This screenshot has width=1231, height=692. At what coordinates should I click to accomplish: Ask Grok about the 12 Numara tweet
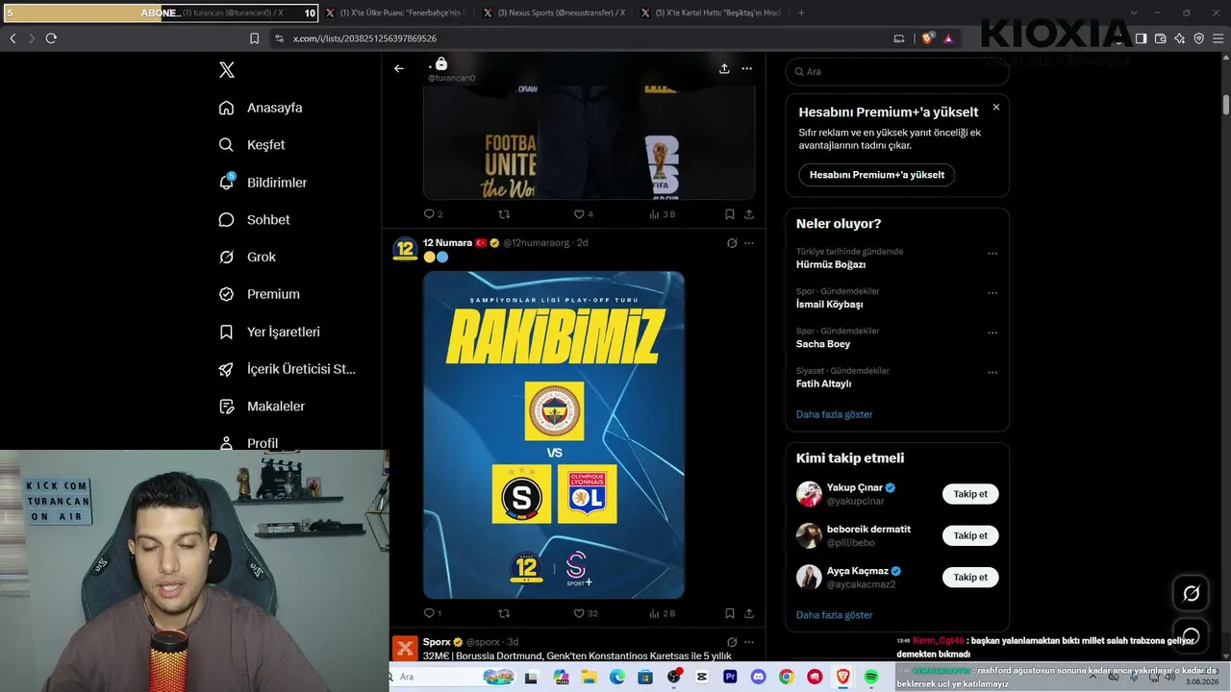pyautogui.click(x=732, y=243)
